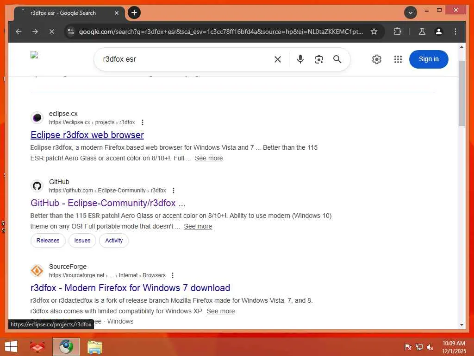The height and width of the screenshot is (356, 474).
Task: Open the taskbar clock showing 10:09 AM
Action: [454, 347]
